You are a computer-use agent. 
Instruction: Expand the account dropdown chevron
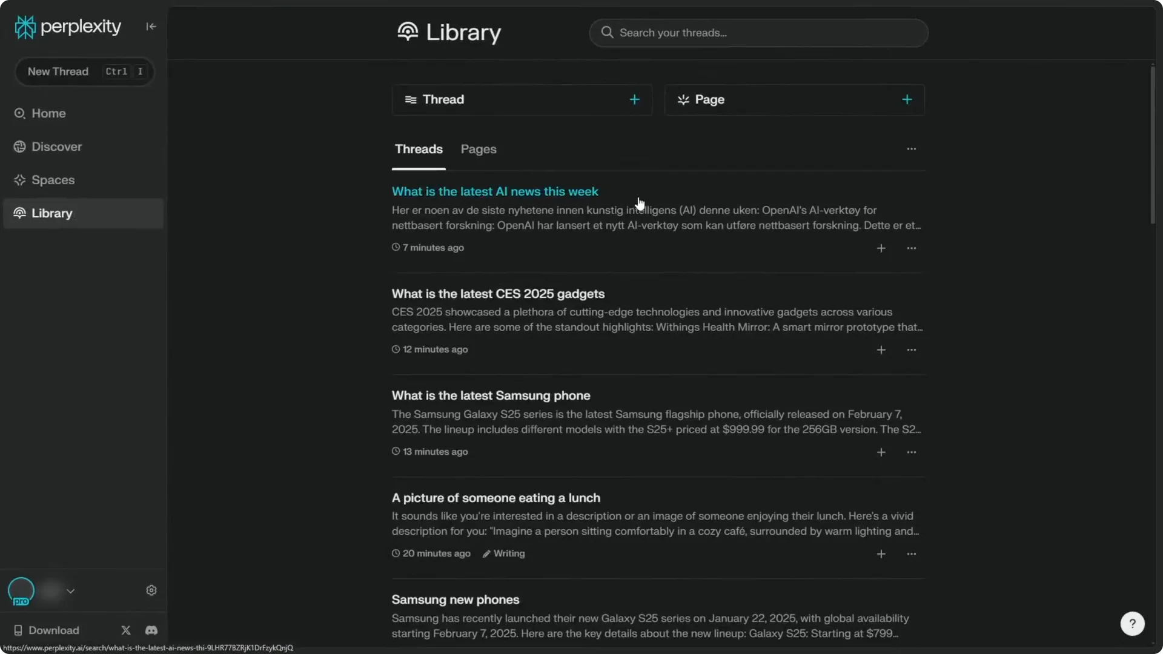(x=71, y=591)
